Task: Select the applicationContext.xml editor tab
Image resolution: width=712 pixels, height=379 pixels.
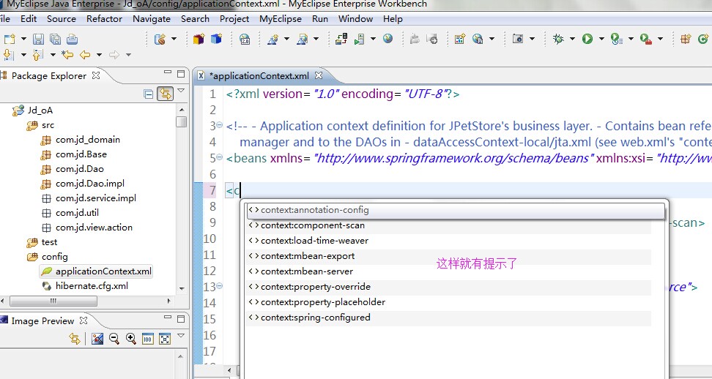Action: point(259,75)
